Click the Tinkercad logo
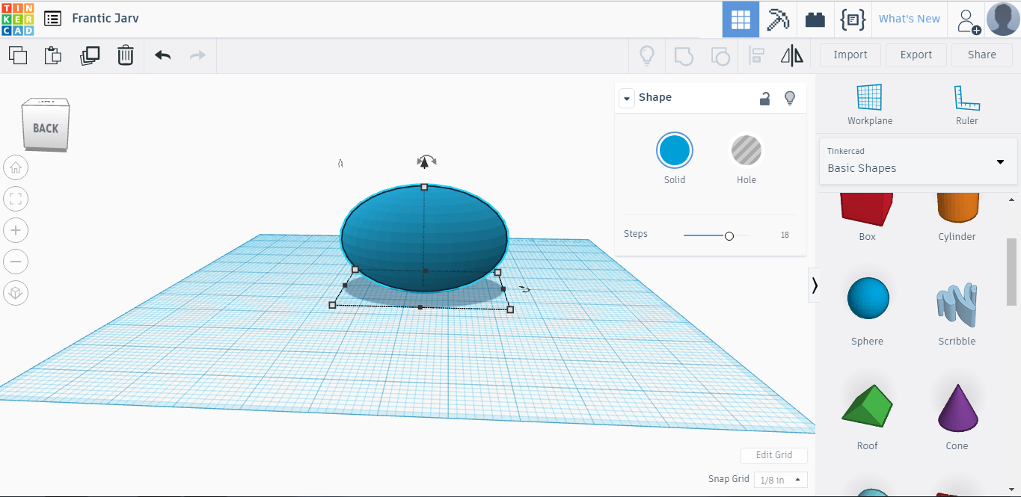The width and height of the screenshot is (1021, 497). (17, 19)
